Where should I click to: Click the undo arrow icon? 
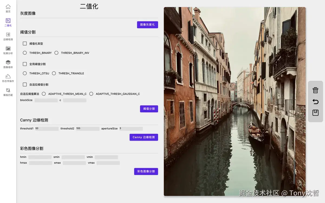pyautogui.click(x=315, y=101)
